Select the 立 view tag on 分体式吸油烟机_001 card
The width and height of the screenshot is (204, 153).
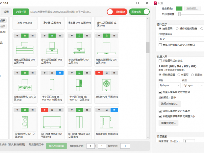point(25,35)
